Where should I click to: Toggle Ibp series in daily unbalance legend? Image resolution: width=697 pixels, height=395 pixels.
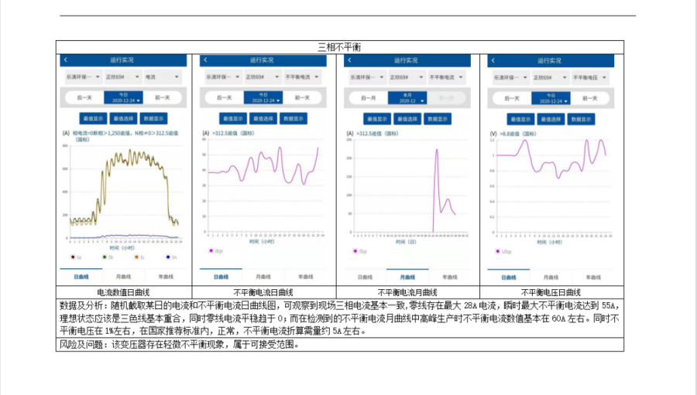[211, 251]
